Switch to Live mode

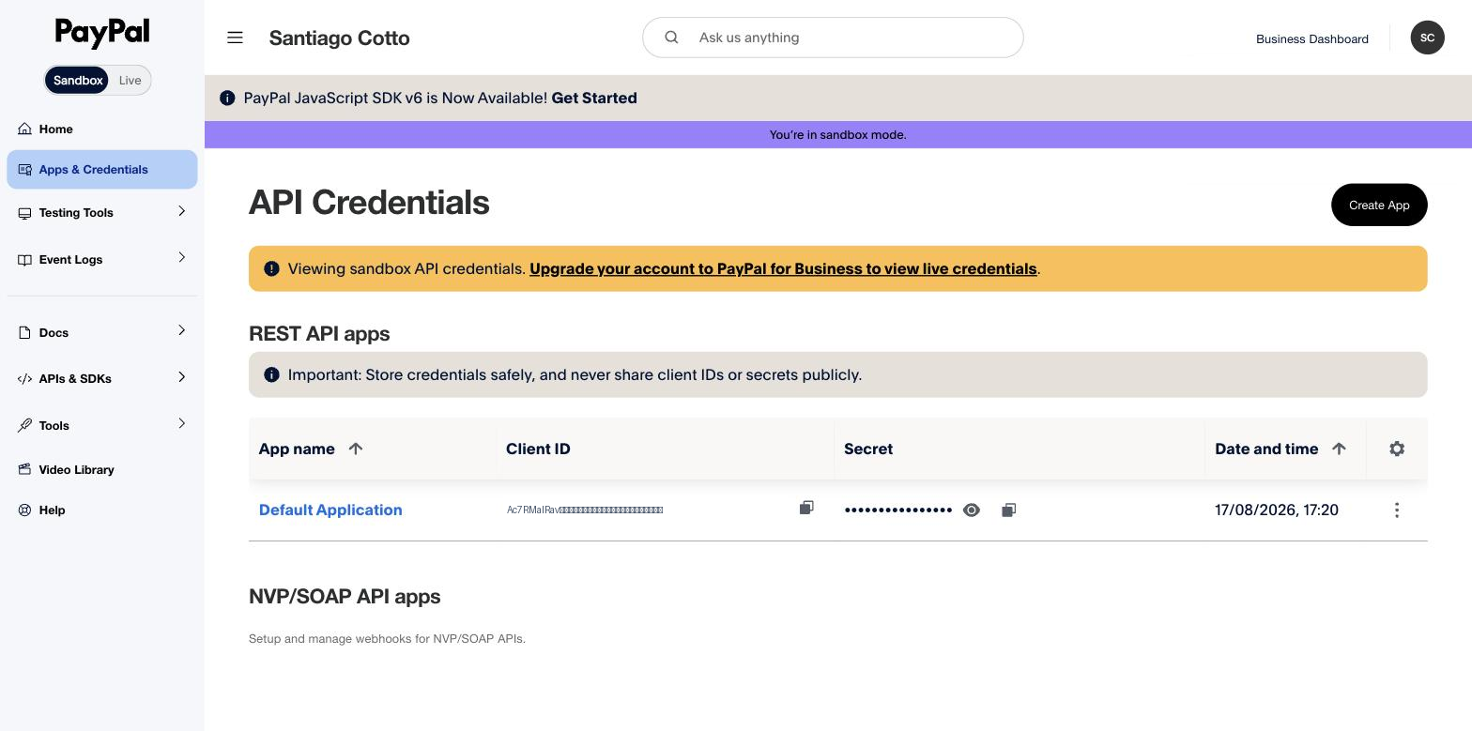click(130, 81)
